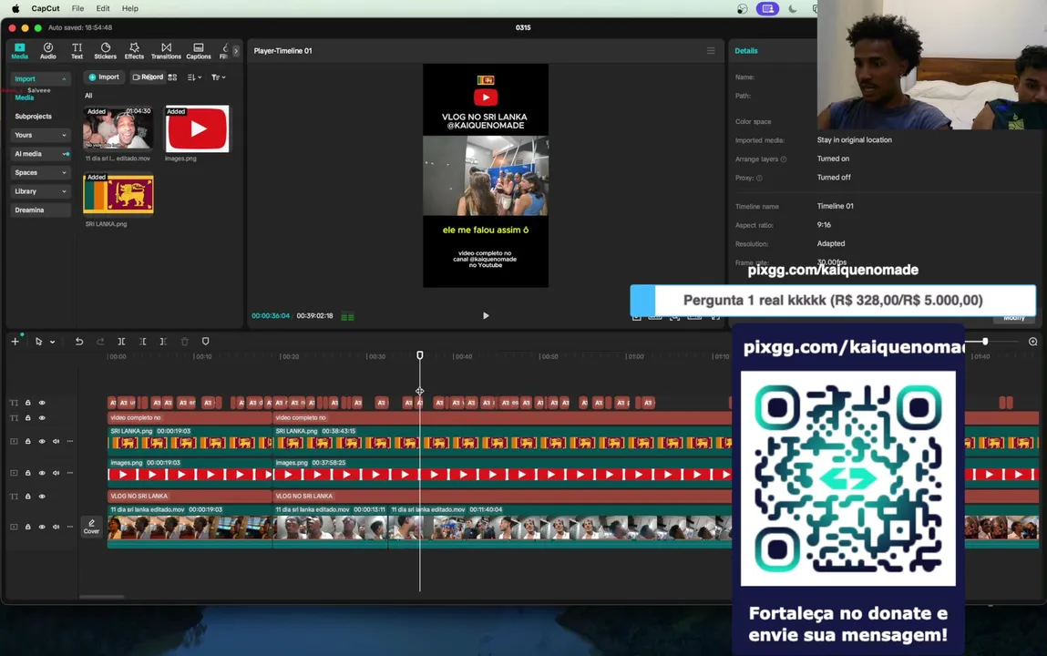This screenshot has width=1047, height=656.
Task: Switch to the Media tab
Action: (x=20, y=51)
